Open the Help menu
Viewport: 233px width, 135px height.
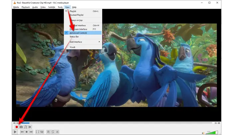coord(74,7)
